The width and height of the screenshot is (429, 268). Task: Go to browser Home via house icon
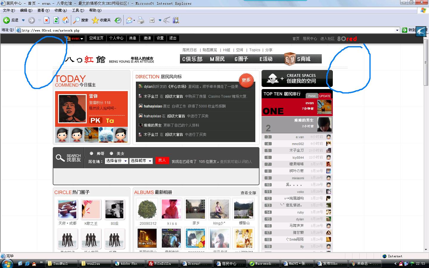pyautogui.click(x=66, y=20)
